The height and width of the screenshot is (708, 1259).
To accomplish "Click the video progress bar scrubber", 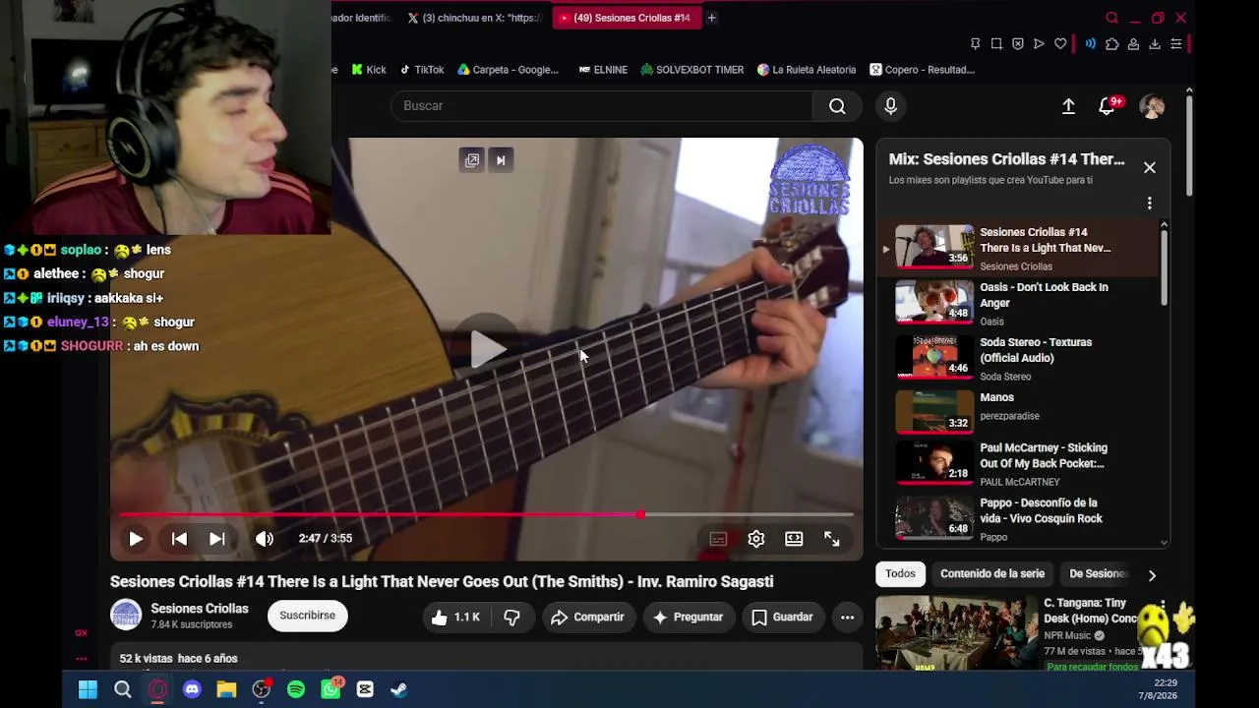I will click(x=640, y=514).
